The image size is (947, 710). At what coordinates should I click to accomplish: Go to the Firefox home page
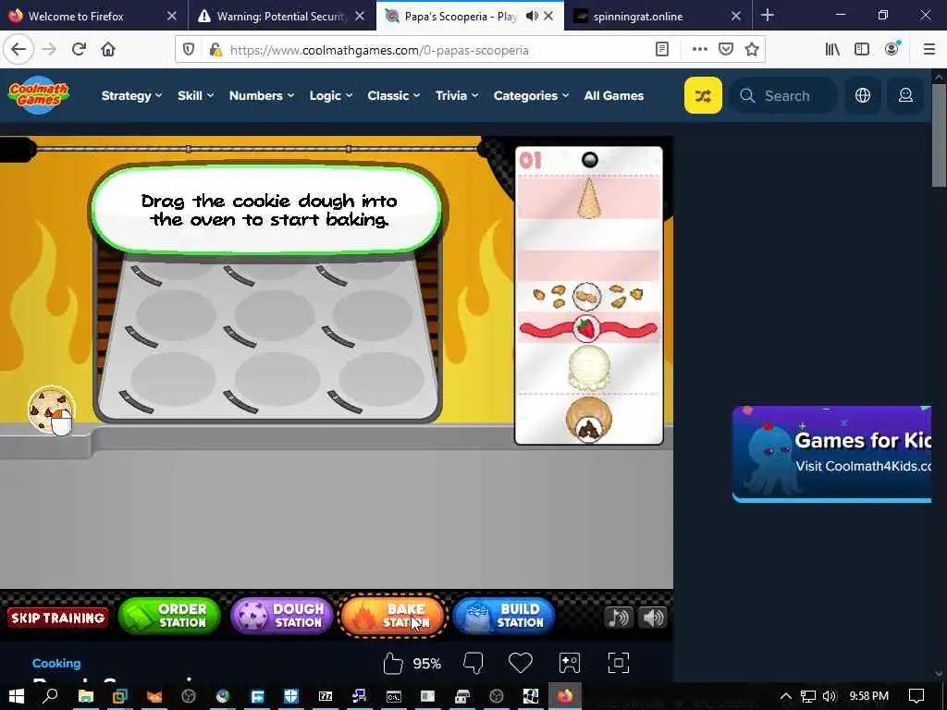click(x=108, y=50)
